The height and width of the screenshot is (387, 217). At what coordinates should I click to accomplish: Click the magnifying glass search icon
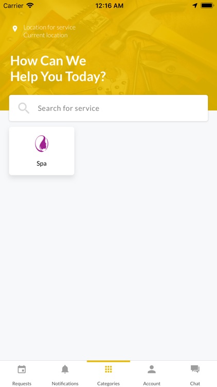click(24, 108)
